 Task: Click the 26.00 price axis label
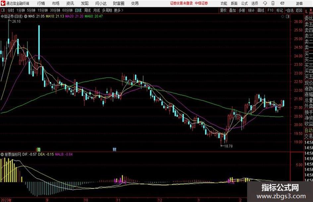click(298, 22)
